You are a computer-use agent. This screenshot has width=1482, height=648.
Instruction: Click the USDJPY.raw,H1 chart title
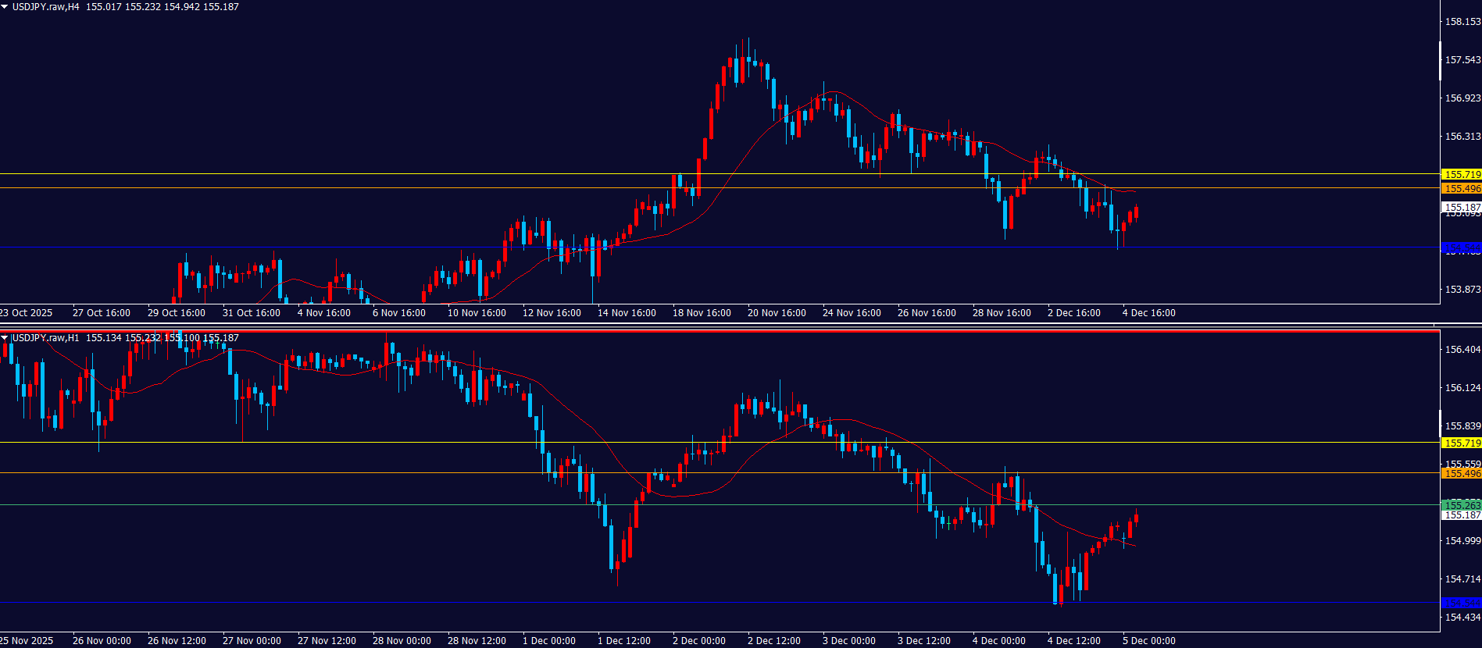point(45,338)
